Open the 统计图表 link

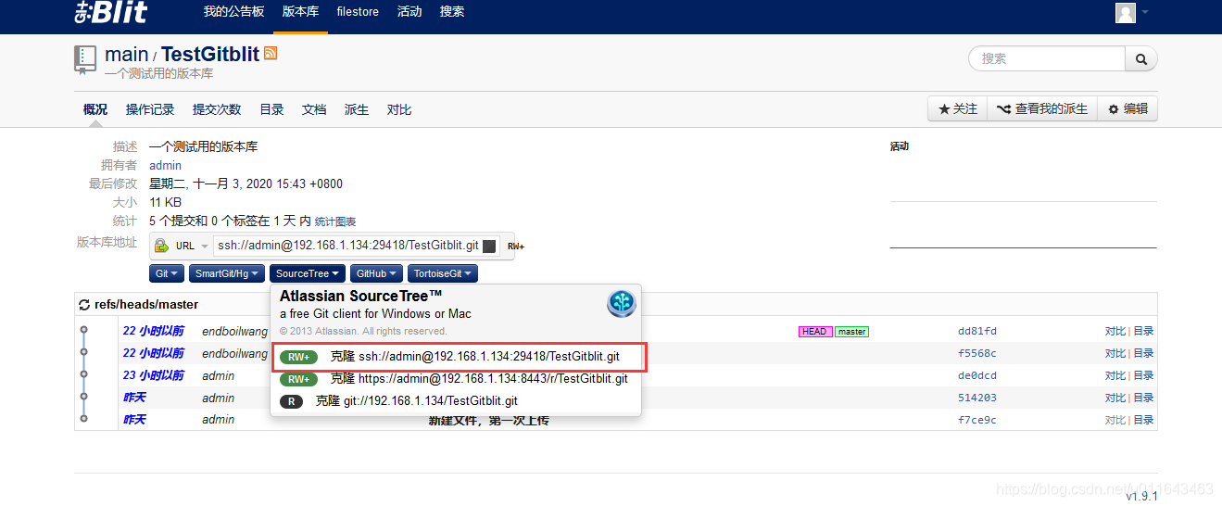point(335,221)
